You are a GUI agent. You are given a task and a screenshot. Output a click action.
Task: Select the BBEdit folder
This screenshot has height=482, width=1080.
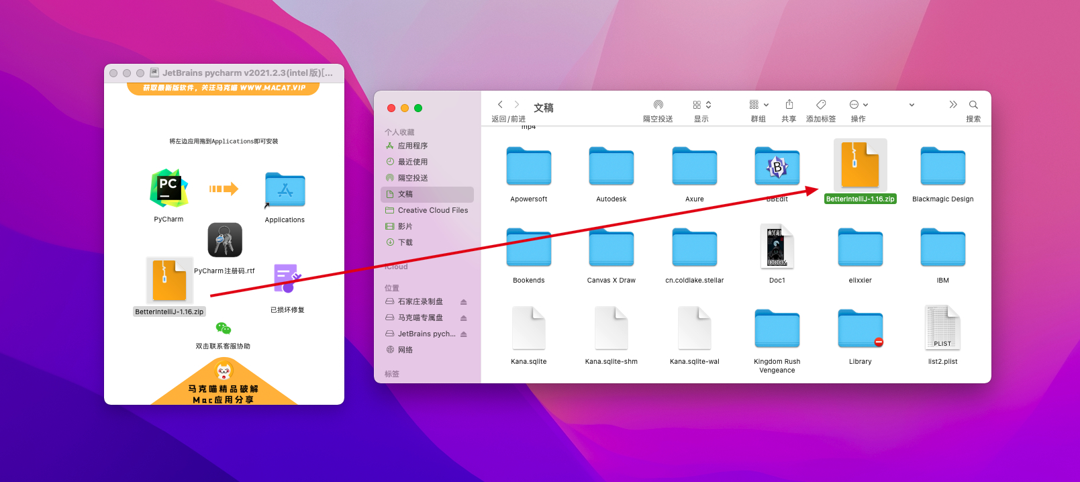click(777, 166)
